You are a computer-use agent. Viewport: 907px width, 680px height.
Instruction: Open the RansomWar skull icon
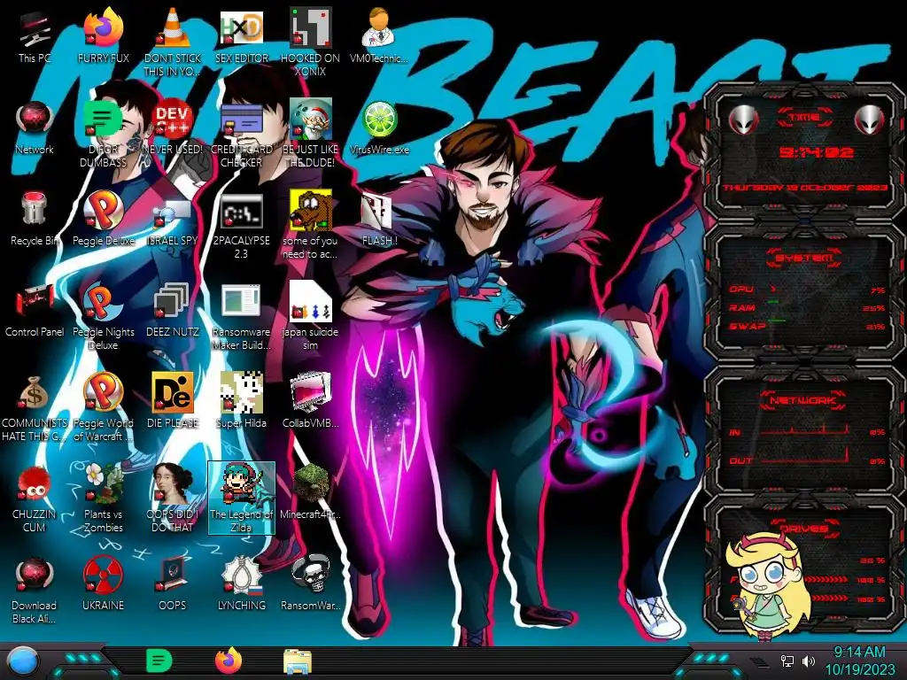click(310, 583)
